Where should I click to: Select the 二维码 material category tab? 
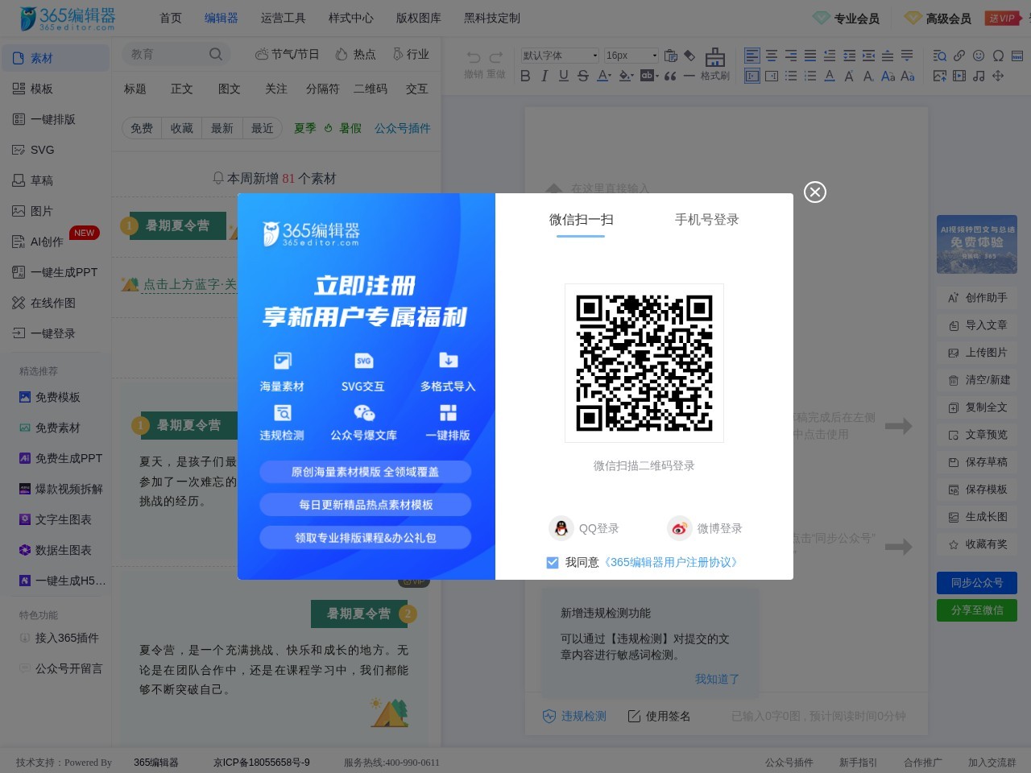[371, 89]
